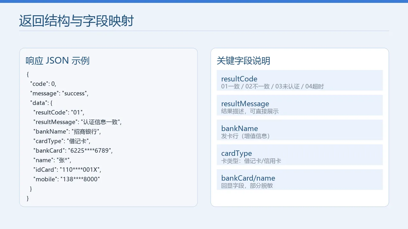Click the "cardType": "借记卡" JSON line
408x229 pixels.
click(62, 141)
